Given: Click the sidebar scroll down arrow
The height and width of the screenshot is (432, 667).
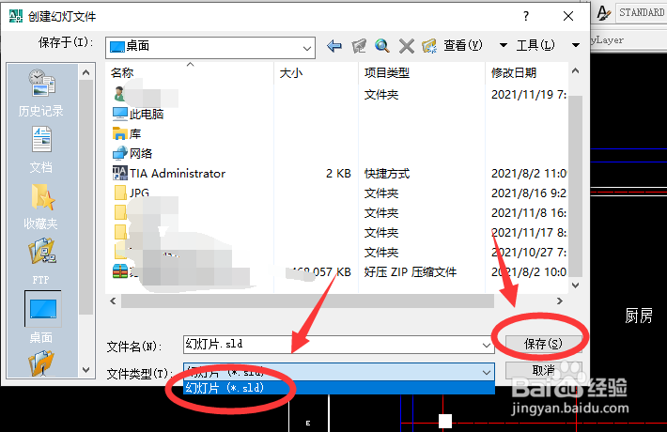Looking at the screenshot, I should (x=85, y=370).
